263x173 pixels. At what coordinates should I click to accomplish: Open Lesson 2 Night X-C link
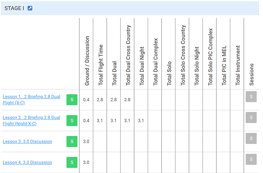click(x=31, y=120)
